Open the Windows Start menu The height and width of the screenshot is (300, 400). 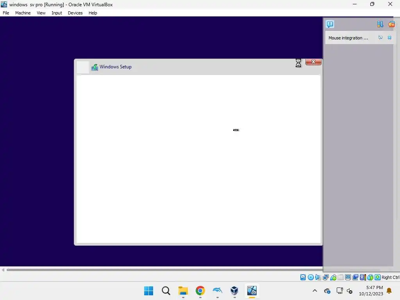pos(149,291)
